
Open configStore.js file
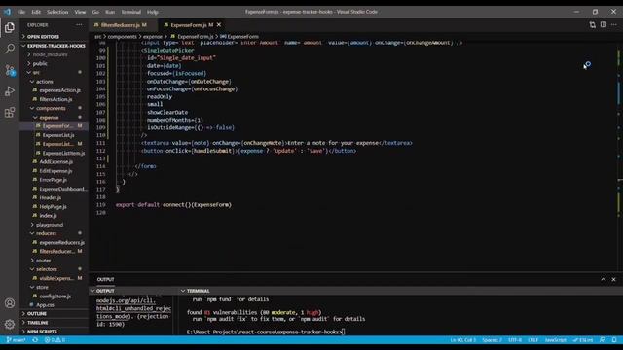point(55,296)
